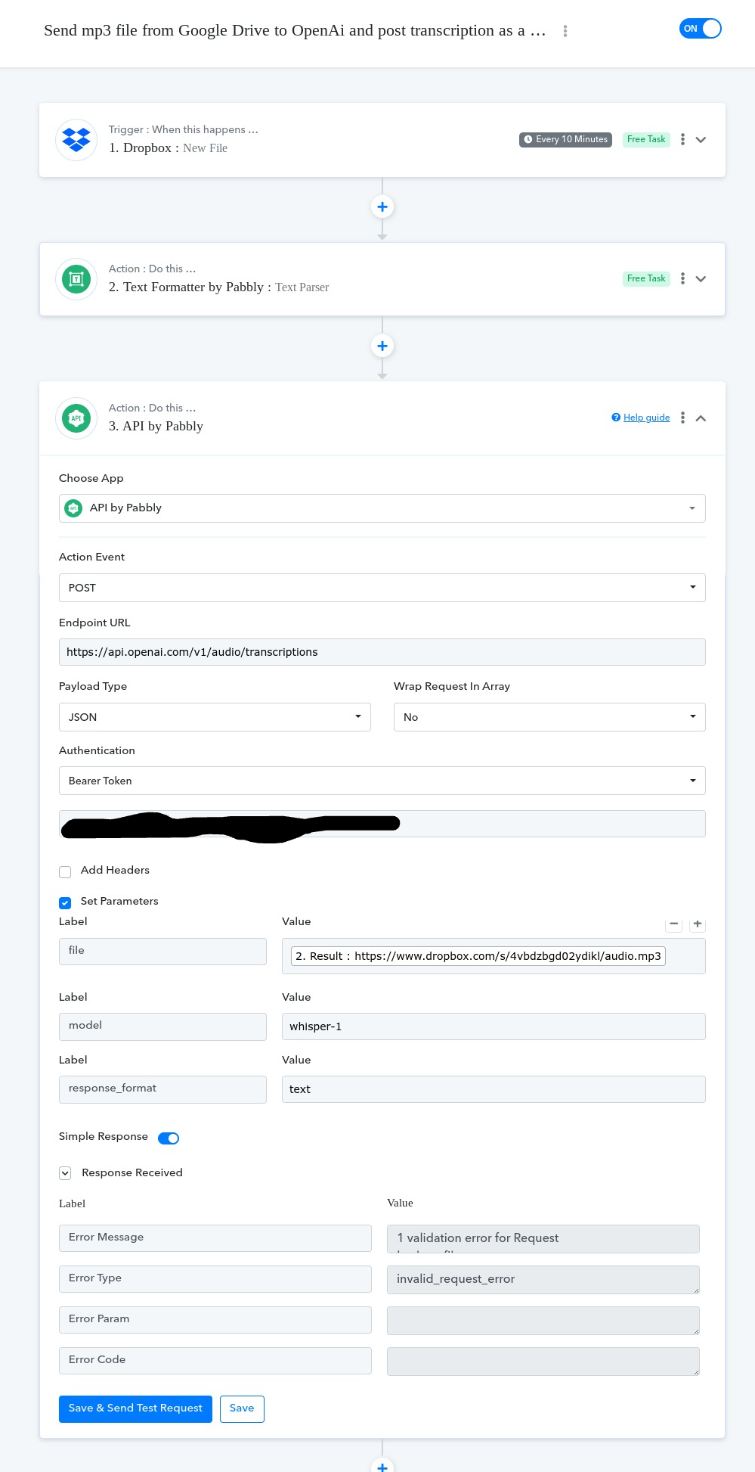Click the Free Task badge on Text Formatter step
Screen dimensions: 755x1472
pos(646,278)
